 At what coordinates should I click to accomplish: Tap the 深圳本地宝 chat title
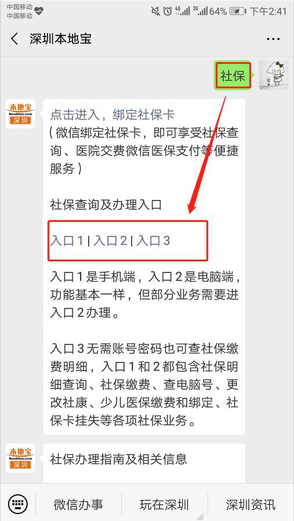[60, 39]
